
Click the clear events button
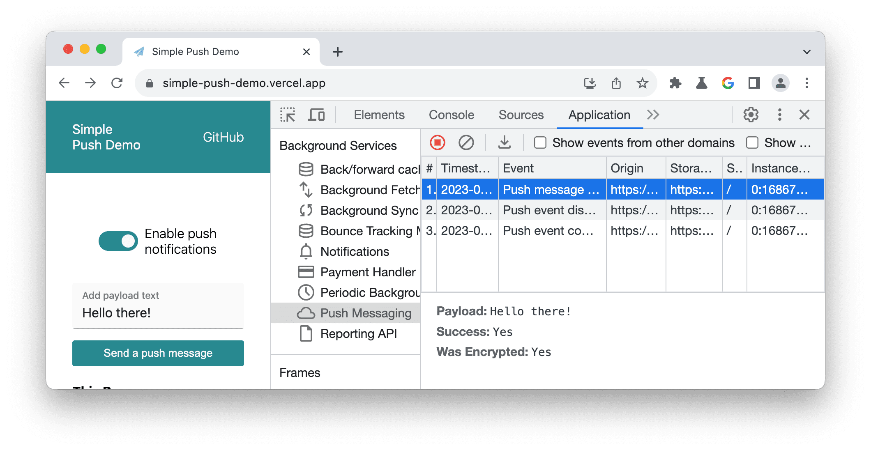click(465, 143)
